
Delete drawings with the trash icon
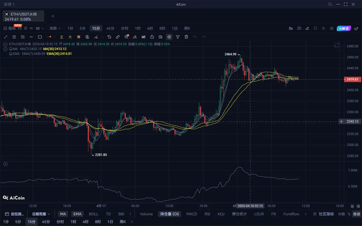pos(186,37)
